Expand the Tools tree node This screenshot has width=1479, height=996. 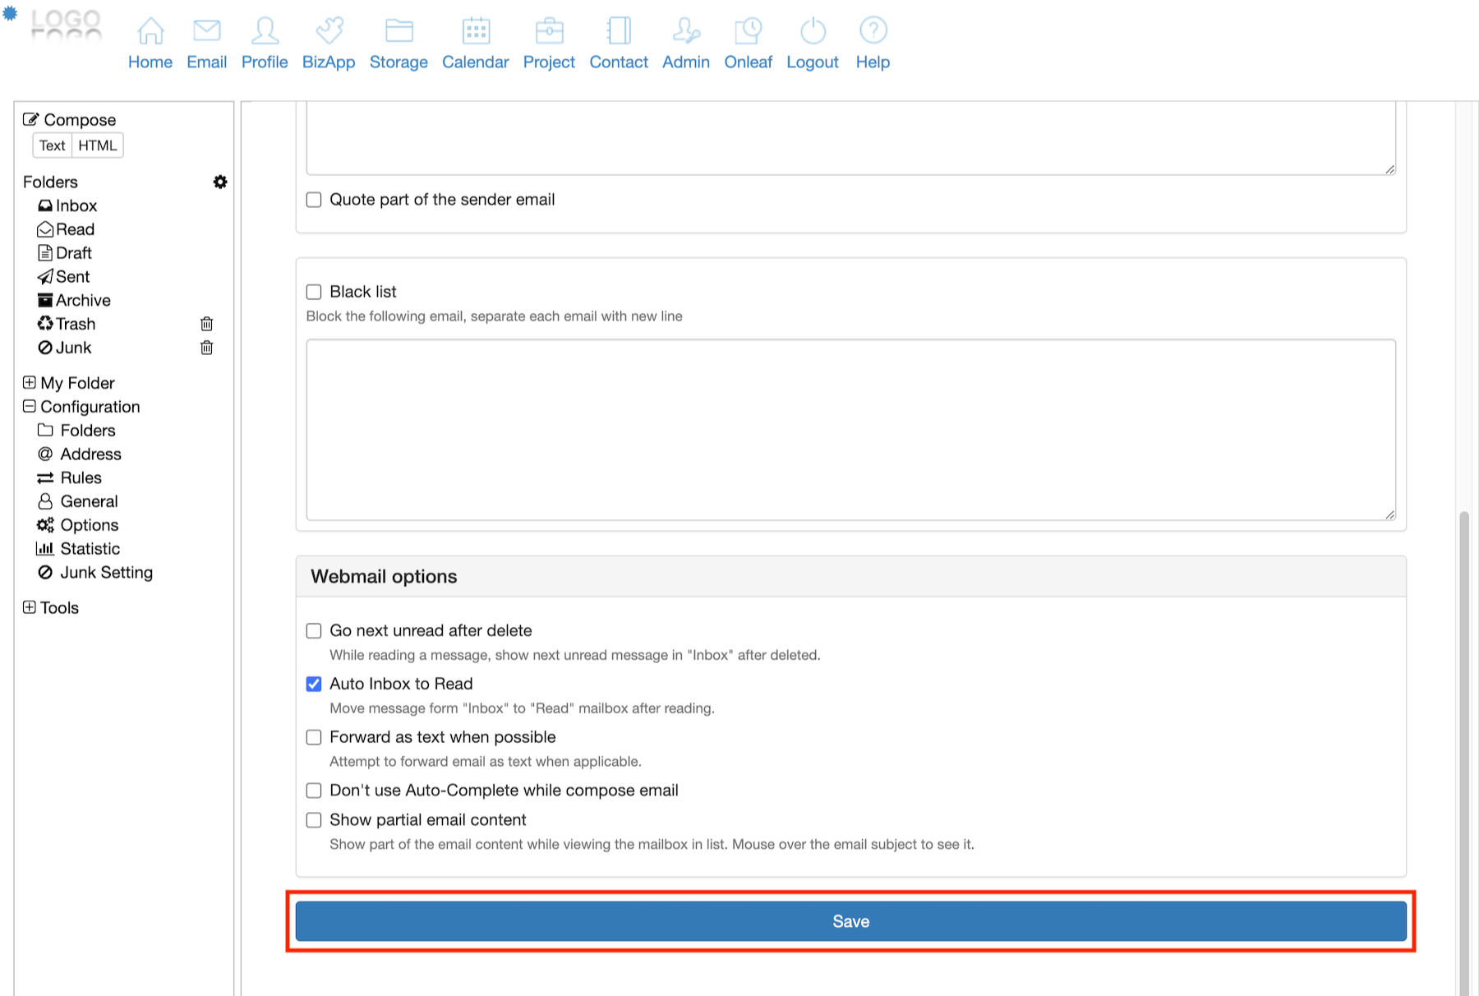(30, 607)
